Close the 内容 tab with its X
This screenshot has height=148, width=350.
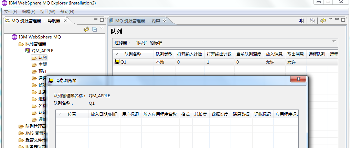[x=164, y=21]
